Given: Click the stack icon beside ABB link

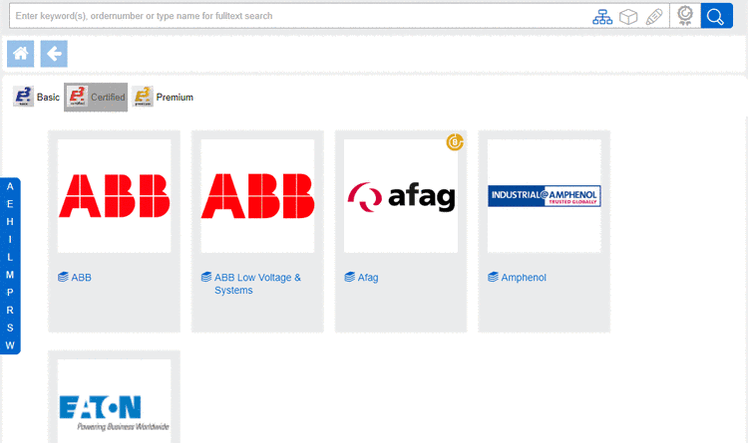Looking at the screenshot, I should (x=63, y=277).
